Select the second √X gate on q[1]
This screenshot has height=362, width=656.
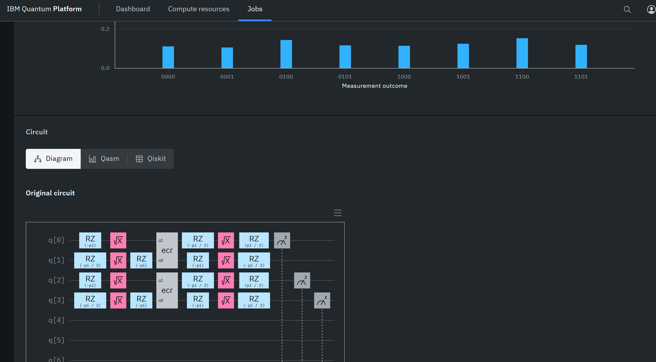tap(226, 260)
